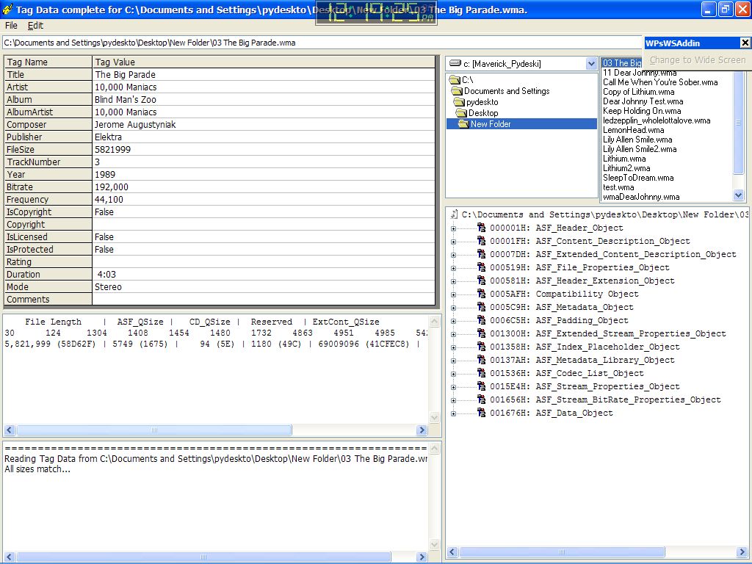
Task: Click the music note icon beside root path
Action: pos(454,214)
